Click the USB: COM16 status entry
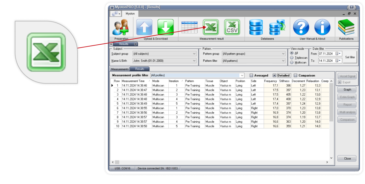This screenshot has width=365, height=184. (x=122, y=168)
